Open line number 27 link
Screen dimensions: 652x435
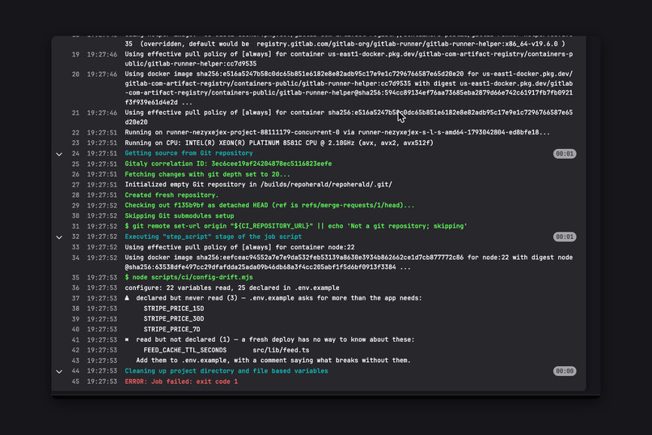click(x=75, y=185)
